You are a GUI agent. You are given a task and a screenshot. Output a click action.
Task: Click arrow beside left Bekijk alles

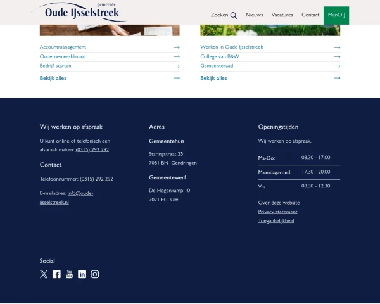click(177, 78)
